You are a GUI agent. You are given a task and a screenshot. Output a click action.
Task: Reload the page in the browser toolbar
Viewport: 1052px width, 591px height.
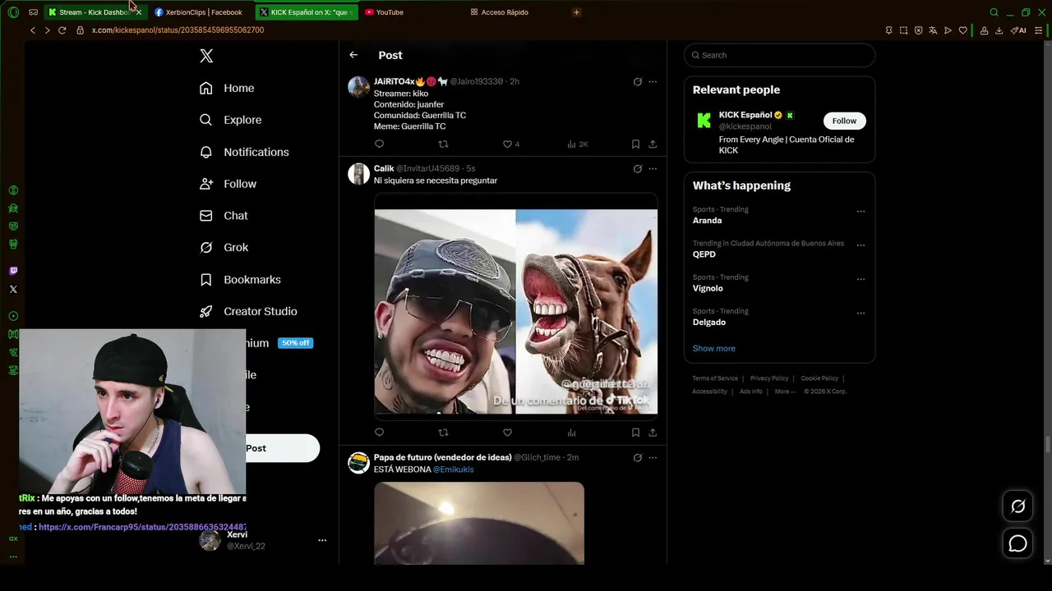[62, 30]
